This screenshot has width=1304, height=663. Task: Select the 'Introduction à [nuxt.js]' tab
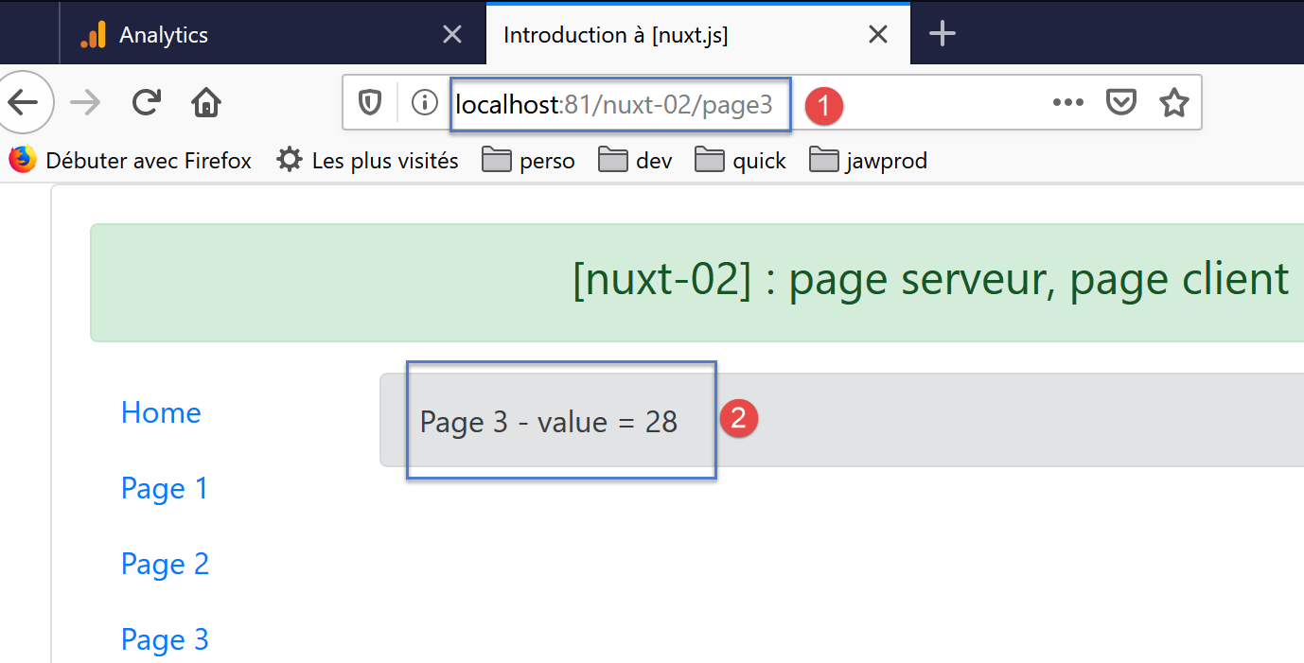tap(615, 35)
